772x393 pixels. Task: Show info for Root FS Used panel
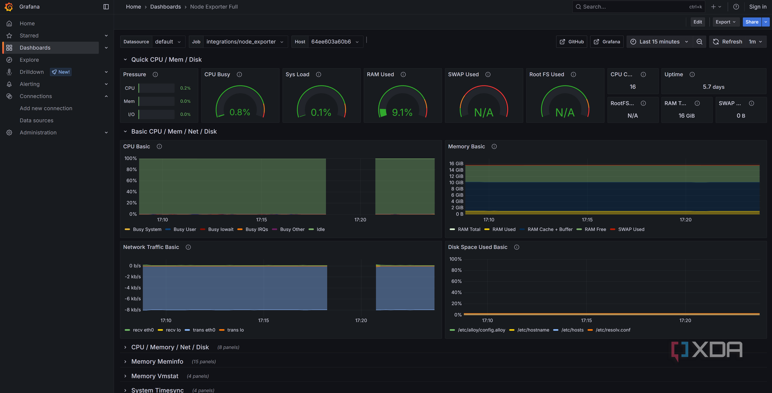(573, 74)
